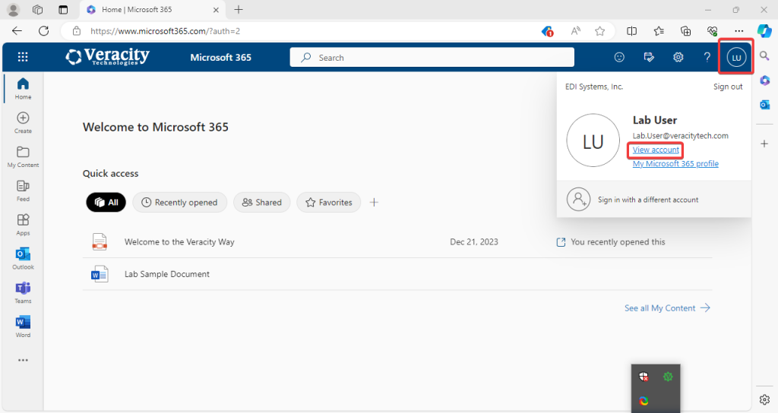Viewport: 778px width, 413px height.
Task: Switch to the All filter tab
Action: coord(106,203)
